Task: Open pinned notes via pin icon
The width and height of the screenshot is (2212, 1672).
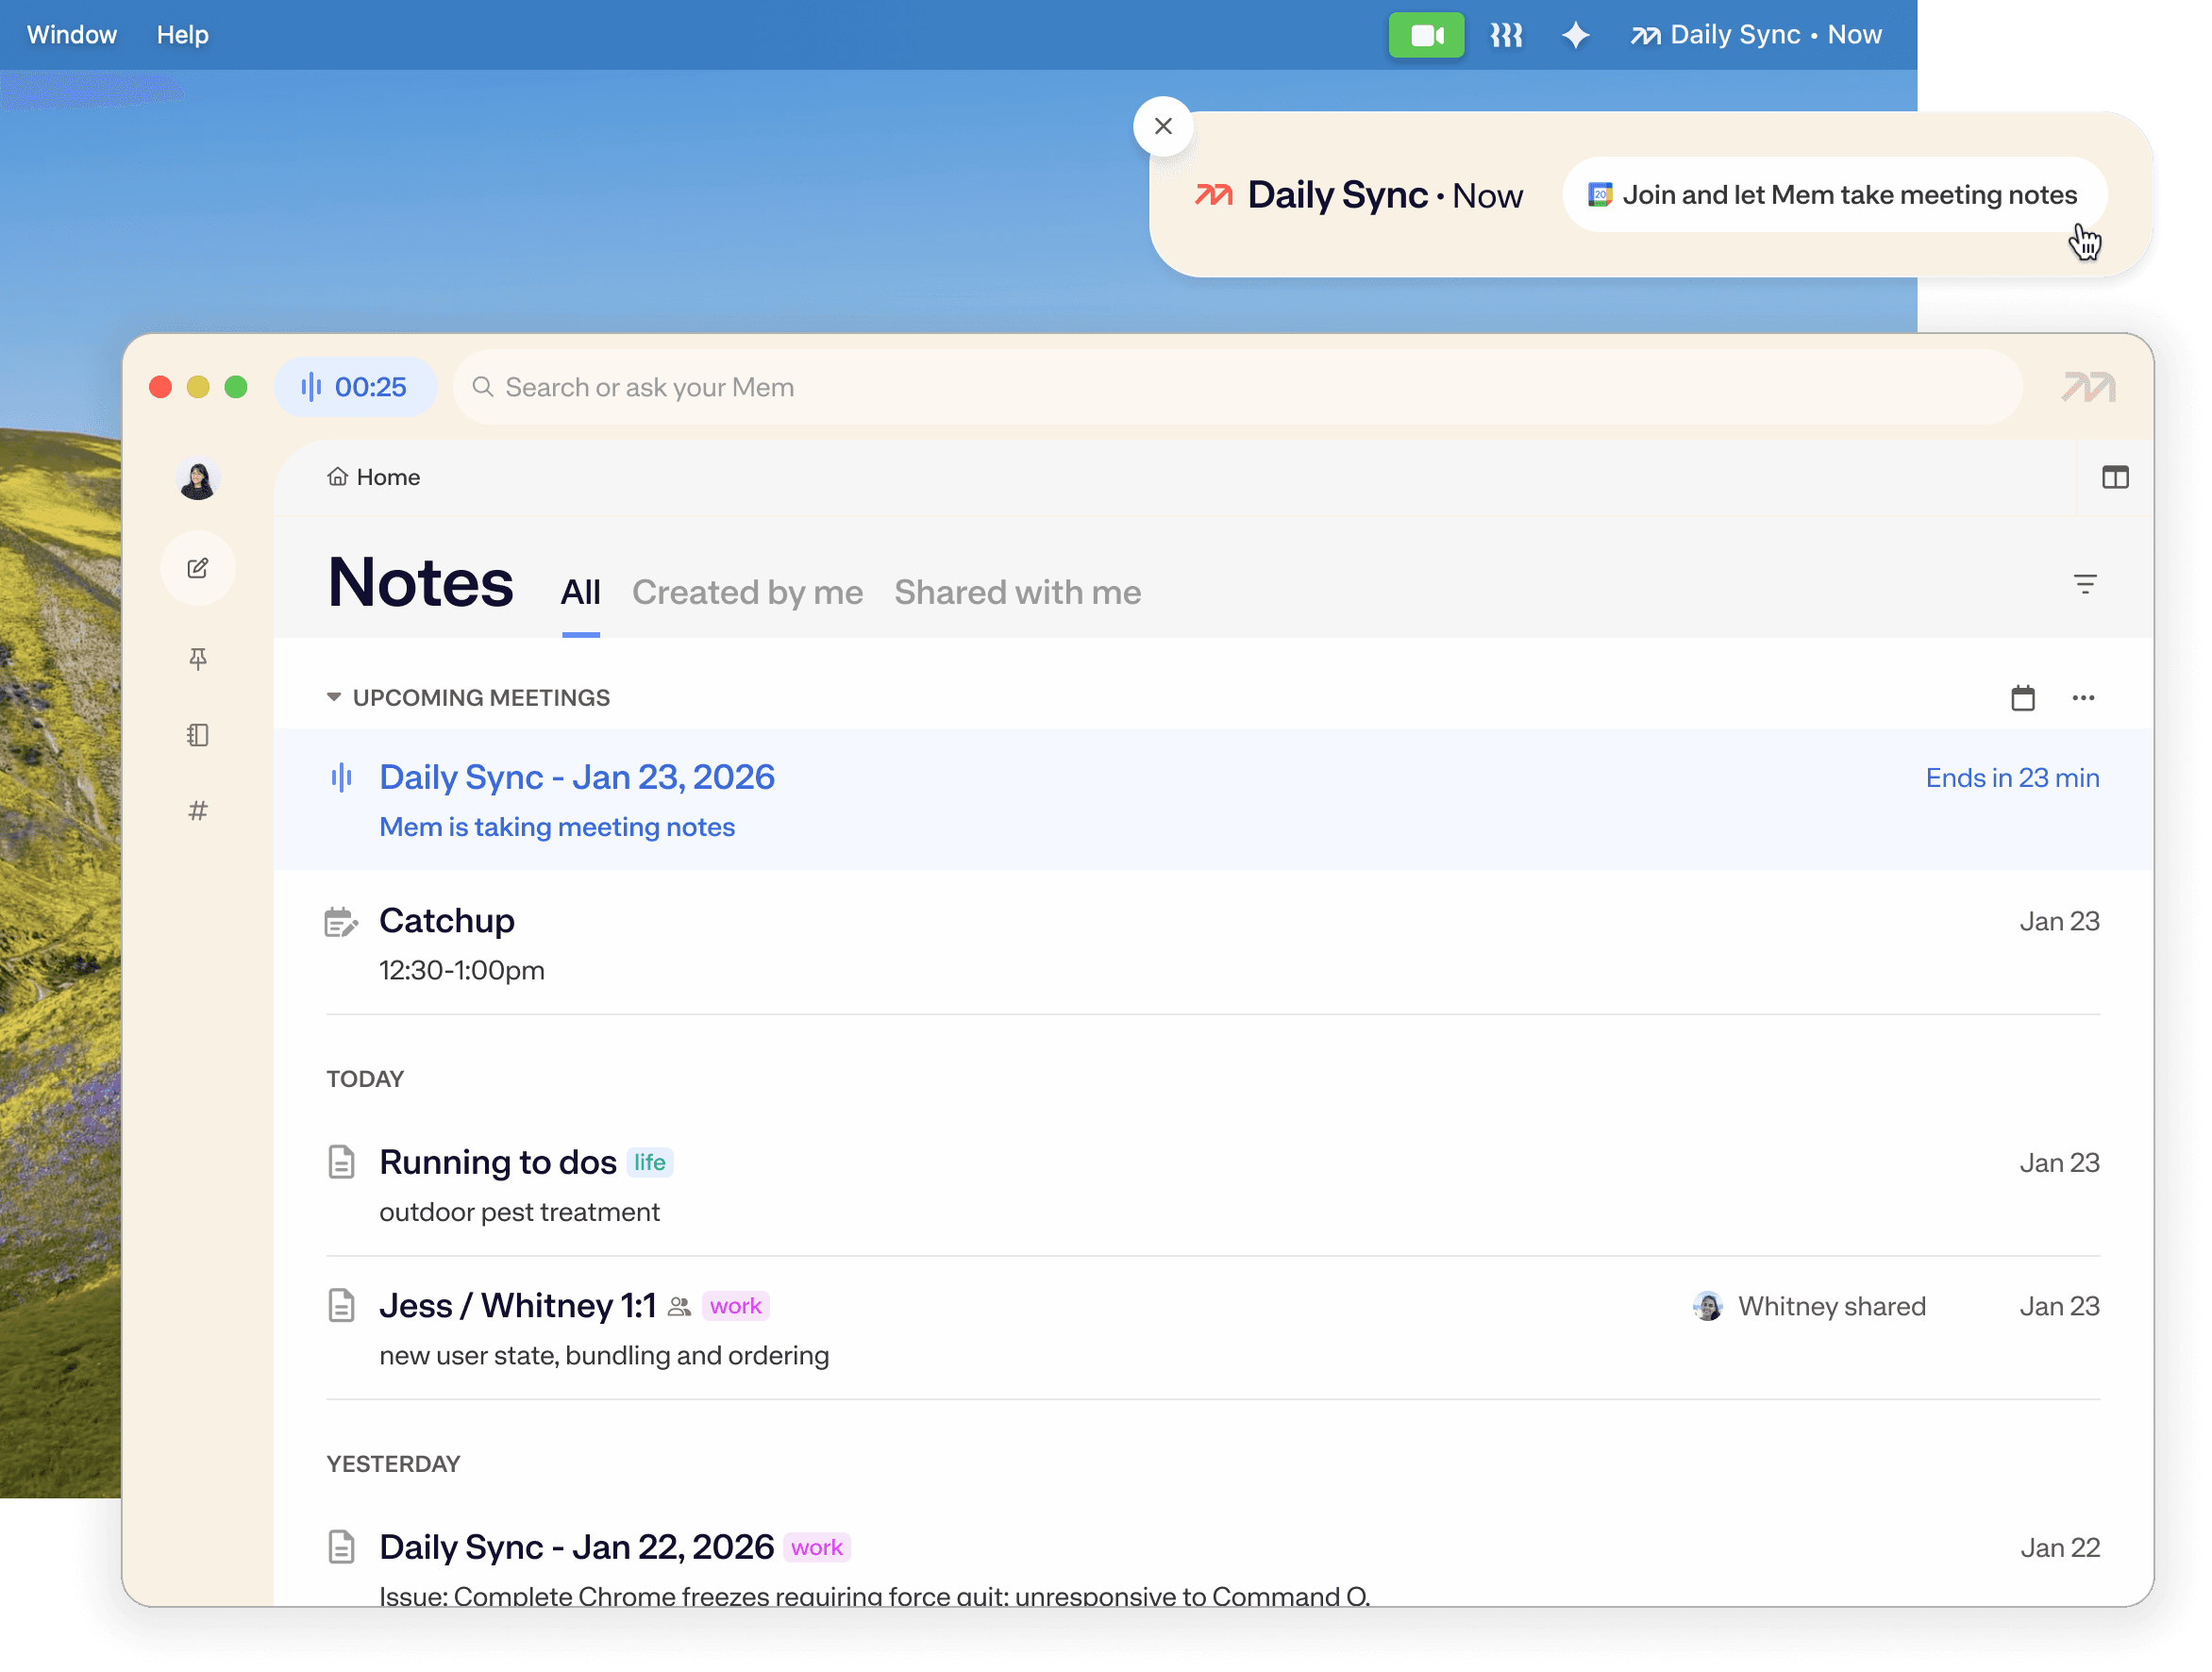Action: (x=198, y=659)
